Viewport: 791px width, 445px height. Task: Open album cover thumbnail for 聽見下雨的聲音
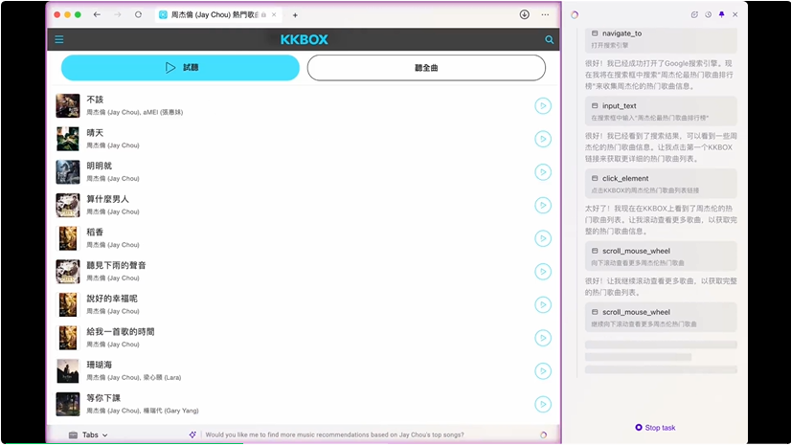click(x=68, y=272)
